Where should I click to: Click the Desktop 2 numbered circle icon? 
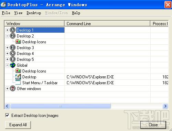pos(13,36)
